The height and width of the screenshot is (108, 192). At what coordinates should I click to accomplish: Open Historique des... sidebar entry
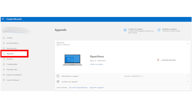coord(12,69)
